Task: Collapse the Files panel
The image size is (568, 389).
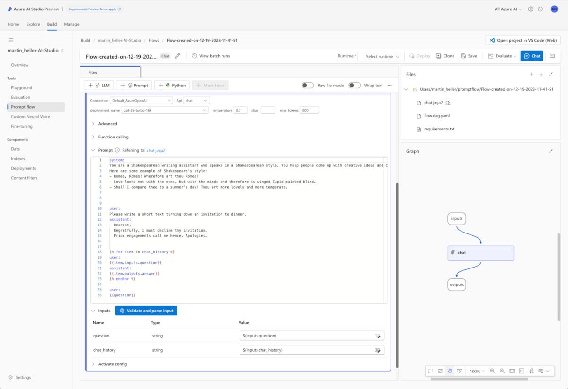Action: 551,74
